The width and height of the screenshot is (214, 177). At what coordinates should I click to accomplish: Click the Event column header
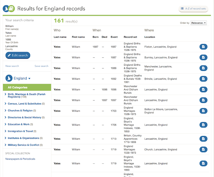tap(114, 37)
